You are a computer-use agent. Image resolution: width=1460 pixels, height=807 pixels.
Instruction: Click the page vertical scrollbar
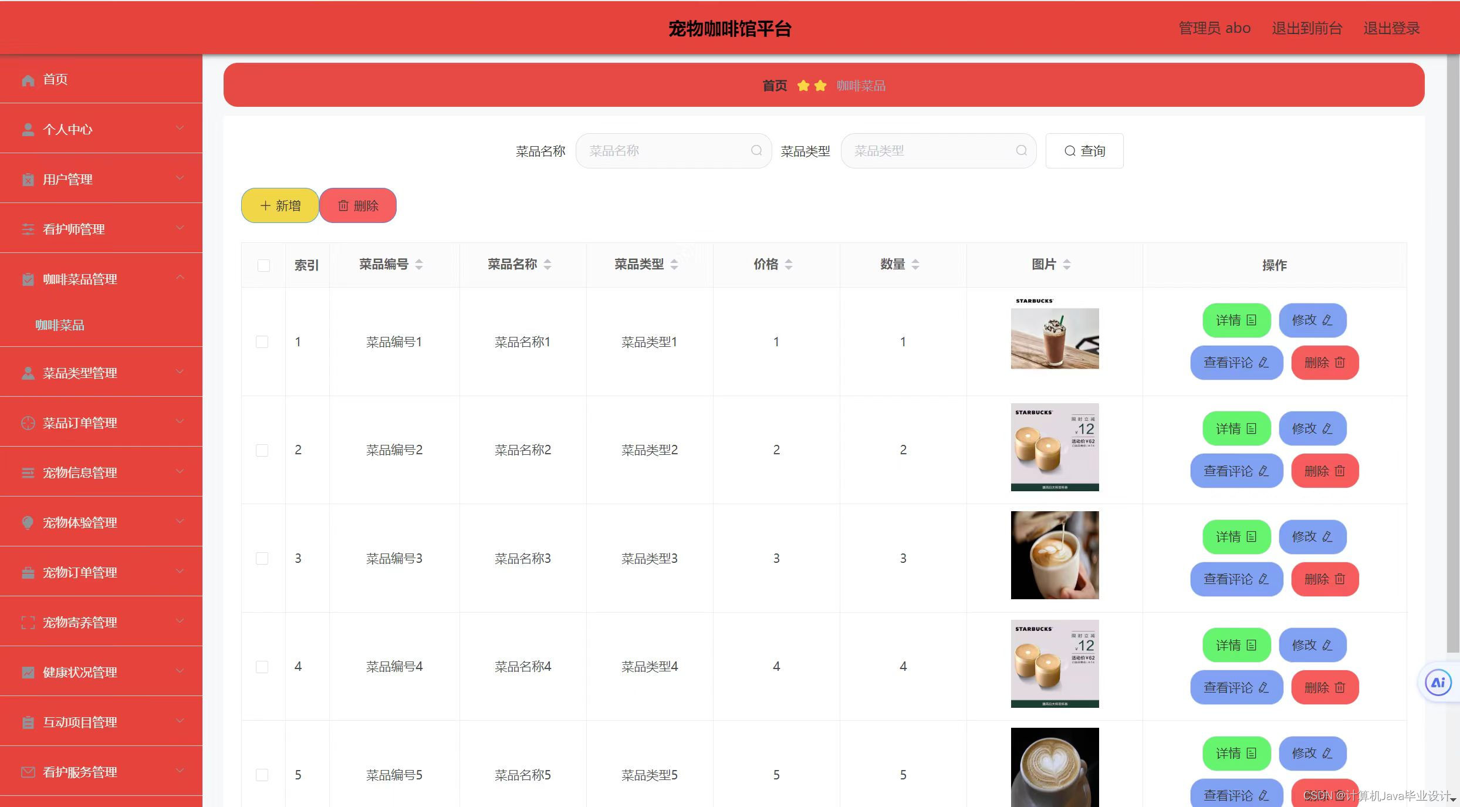click(1453, 352)
